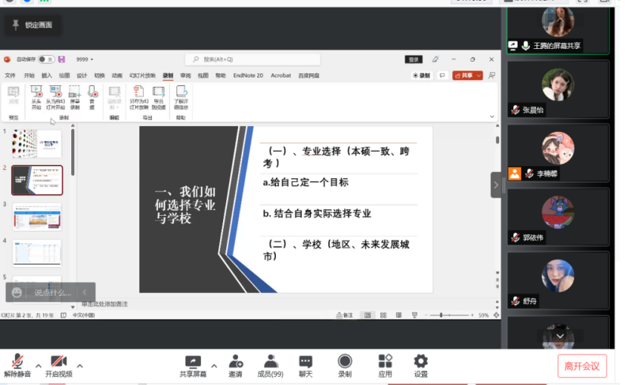Viewport: 625px width, 385px height.
Task: Toggle the 自动保存 autosave switch
Action: point(45,59)
